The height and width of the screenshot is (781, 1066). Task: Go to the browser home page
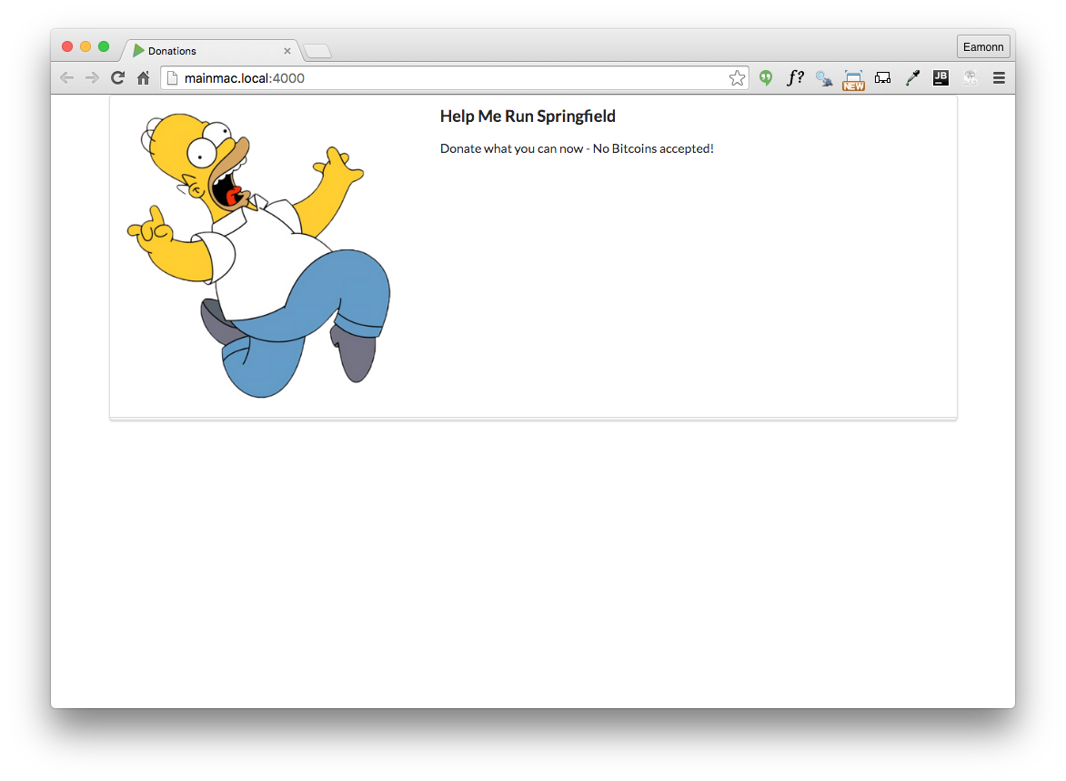click(143, 78)
